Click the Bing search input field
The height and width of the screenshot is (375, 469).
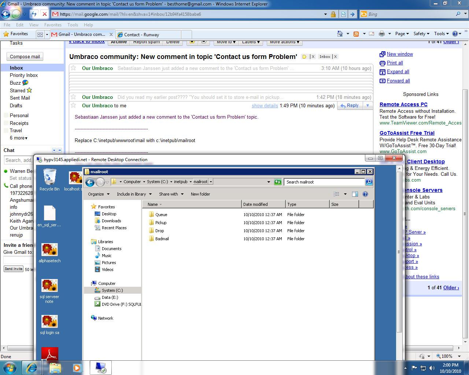[x=410, y=14]
